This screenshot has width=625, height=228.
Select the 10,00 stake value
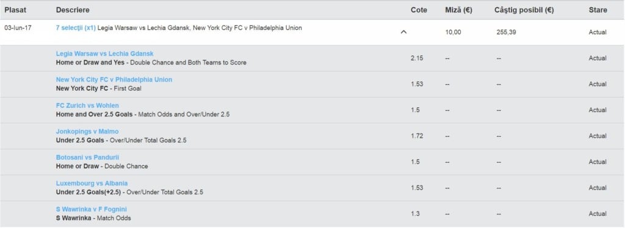click(x=453, y=32)
